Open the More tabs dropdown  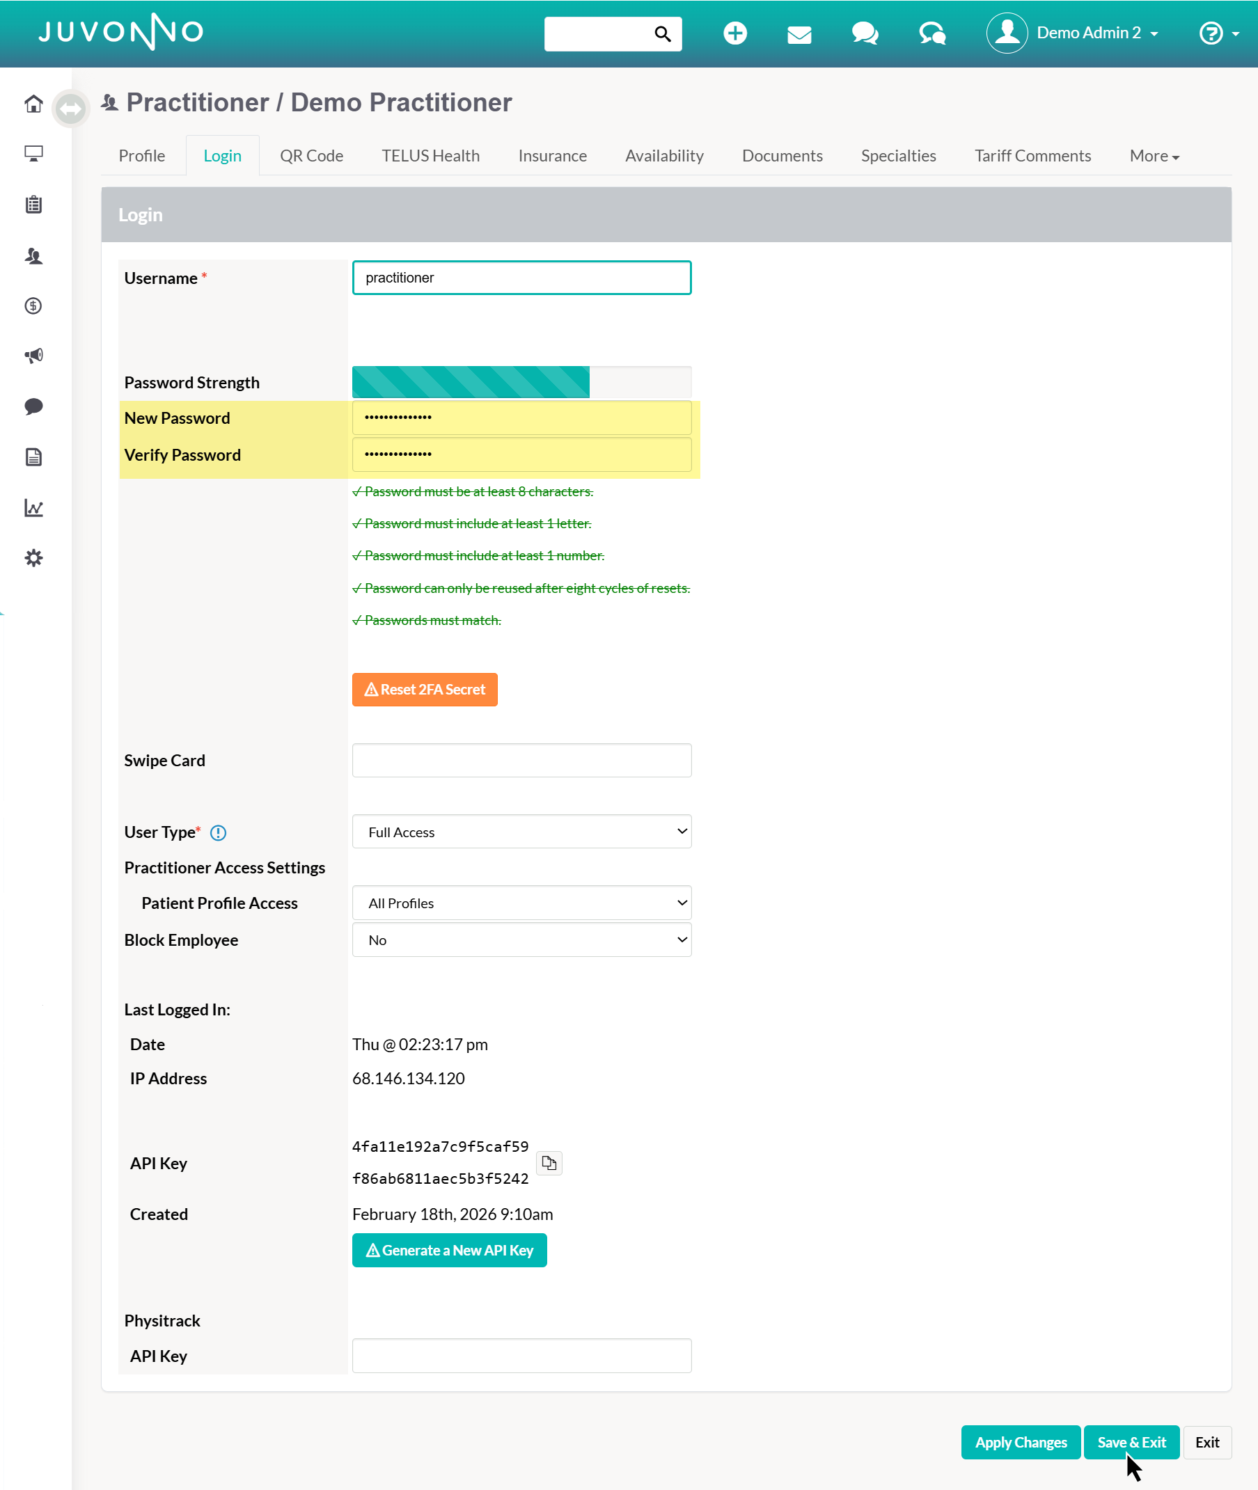point(1154,155)
